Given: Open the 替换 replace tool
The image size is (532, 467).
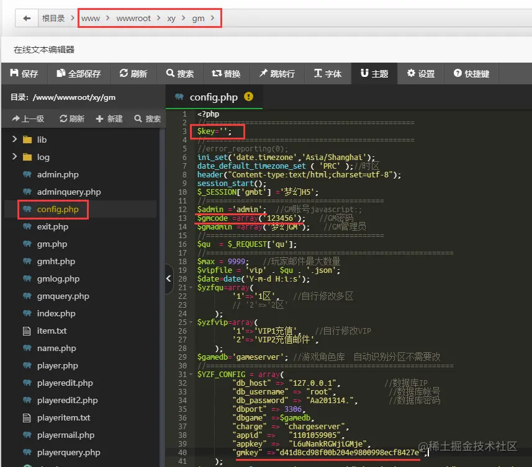Looking at the screenshot, I should click(227, 74).
